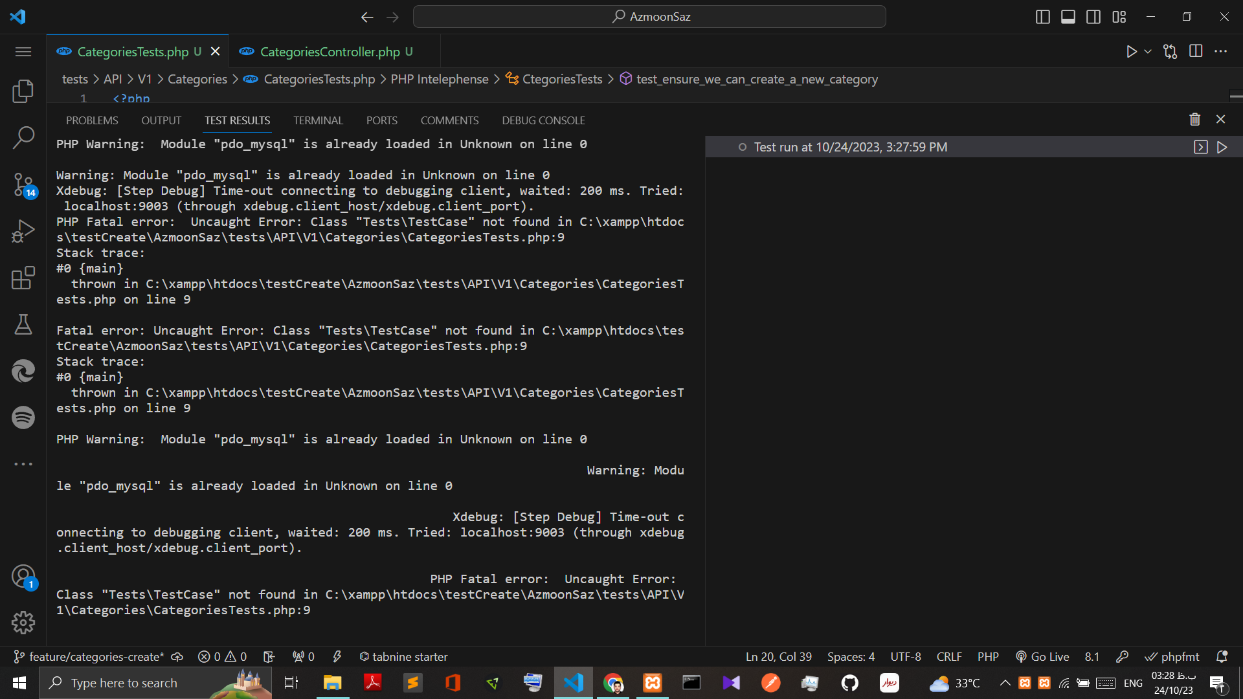Open the Spotify sidebar icon
Viewport: 1243px width, 699px height.
pos(23,417)
